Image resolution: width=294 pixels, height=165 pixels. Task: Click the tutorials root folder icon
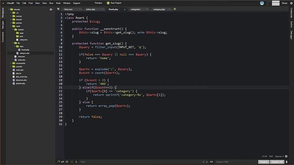coord(11,9)
